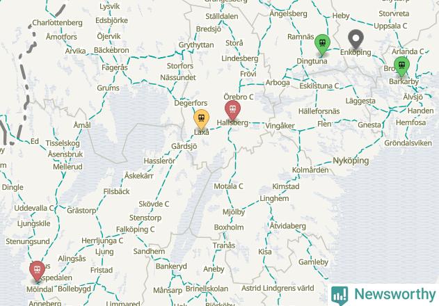Select the Eskilstuna C station label
The image size is (439, 306).
pyautogui.click(x=319, y=86)
